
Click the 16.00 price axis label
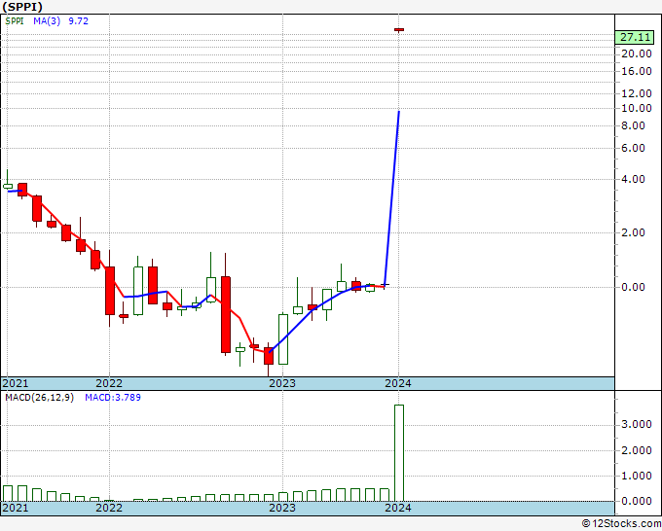pos(637,71)
